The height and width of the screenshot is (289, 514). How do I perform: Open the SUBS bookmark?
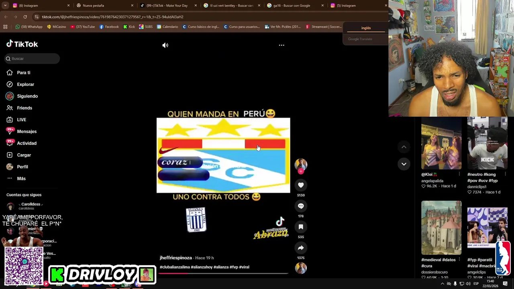pos(146,27)
